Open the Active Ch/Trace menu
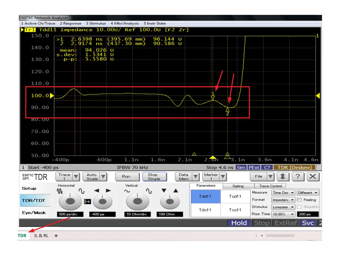Screen dimensions: 341x255 (x=38, y=23)
